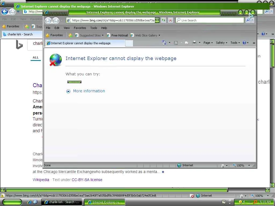Click 'Internet Explorer ca...' taskbar button
275x206 pixels.
click(105, 202)
